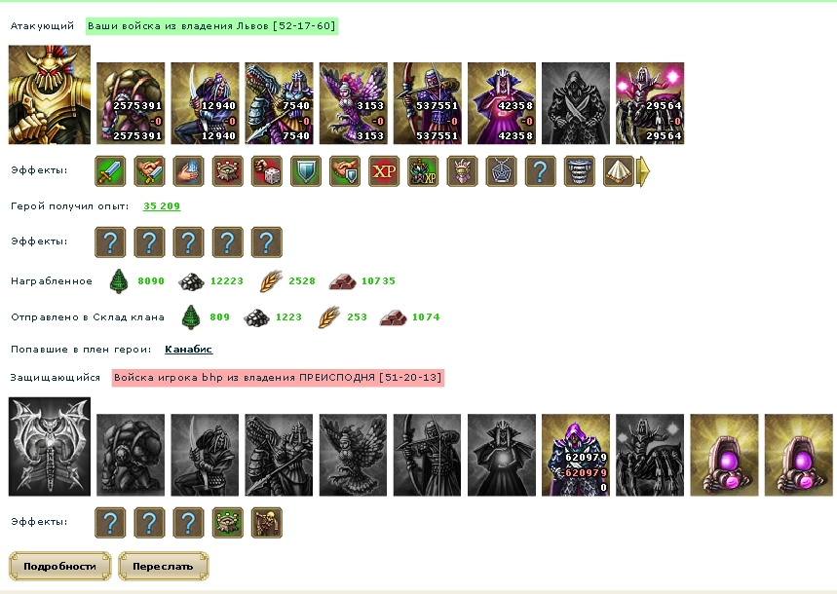Click the Переслать forward button

coord(163,567)
